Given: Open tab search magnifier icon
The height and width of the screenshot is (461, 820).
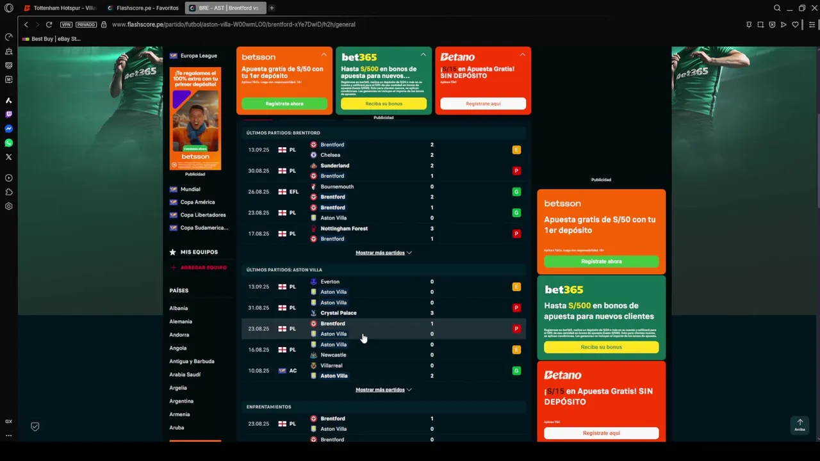Looking at the screenshot, I should coord(777,8).
